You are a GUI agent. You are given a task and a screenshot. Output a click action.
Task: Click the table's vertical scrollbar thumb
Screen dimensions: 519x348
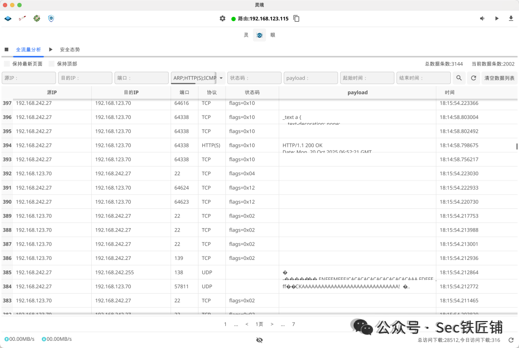[x=517, y=146]
